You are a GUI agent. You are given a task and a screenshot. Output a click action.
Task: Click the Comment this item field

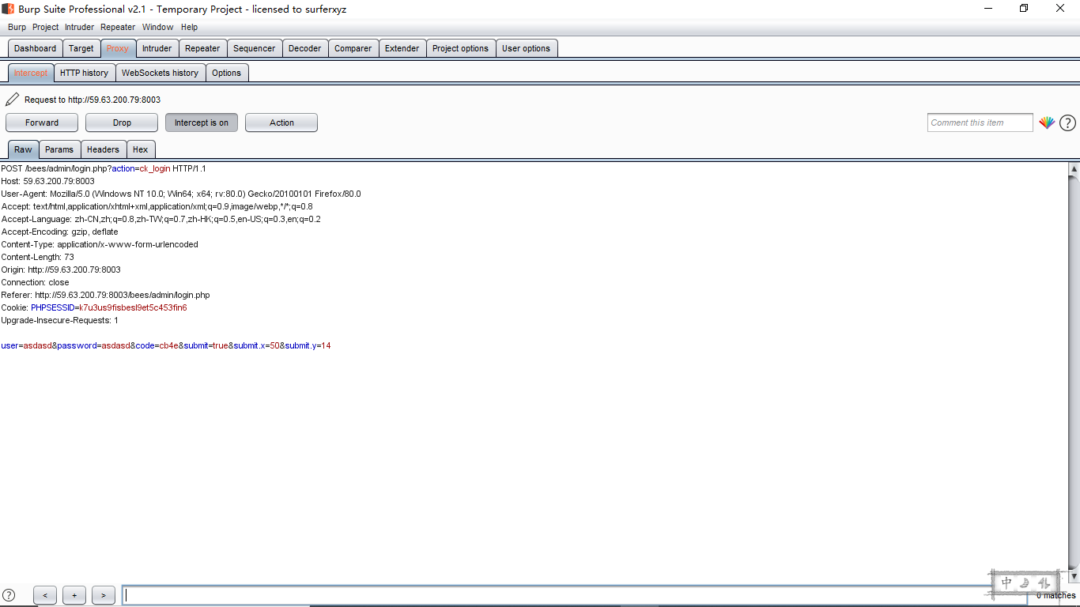pos(980,123)
